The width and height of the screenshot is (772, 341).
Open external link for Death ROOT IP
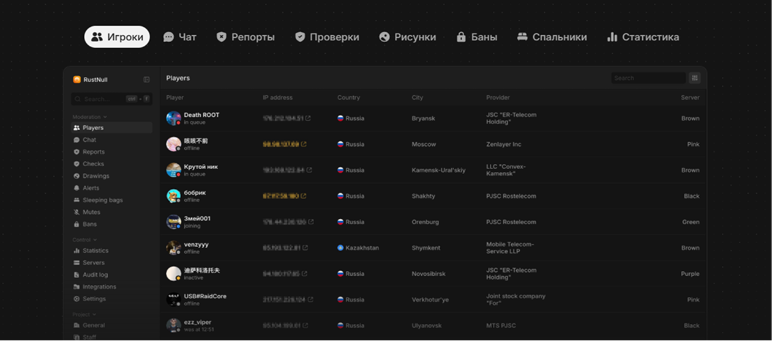[x=308, y=119]
